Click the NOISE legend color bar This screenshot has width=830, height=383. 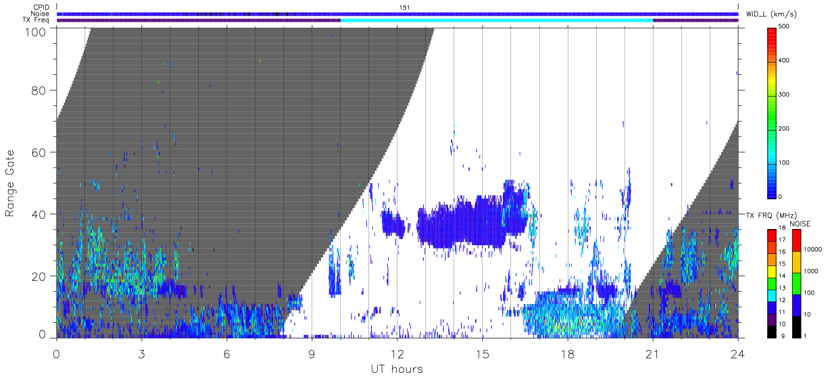point(797,283)
